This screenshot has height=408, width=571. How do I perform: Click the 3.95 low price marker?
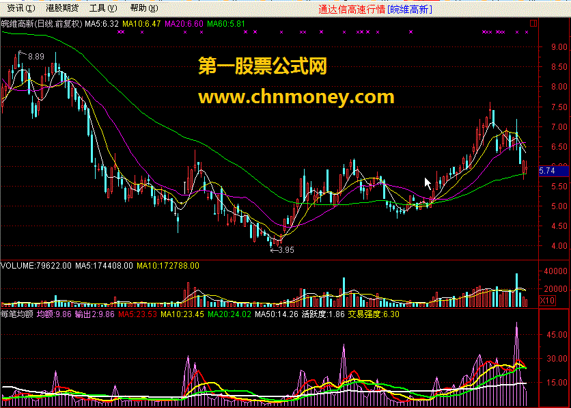pos(286,250)
